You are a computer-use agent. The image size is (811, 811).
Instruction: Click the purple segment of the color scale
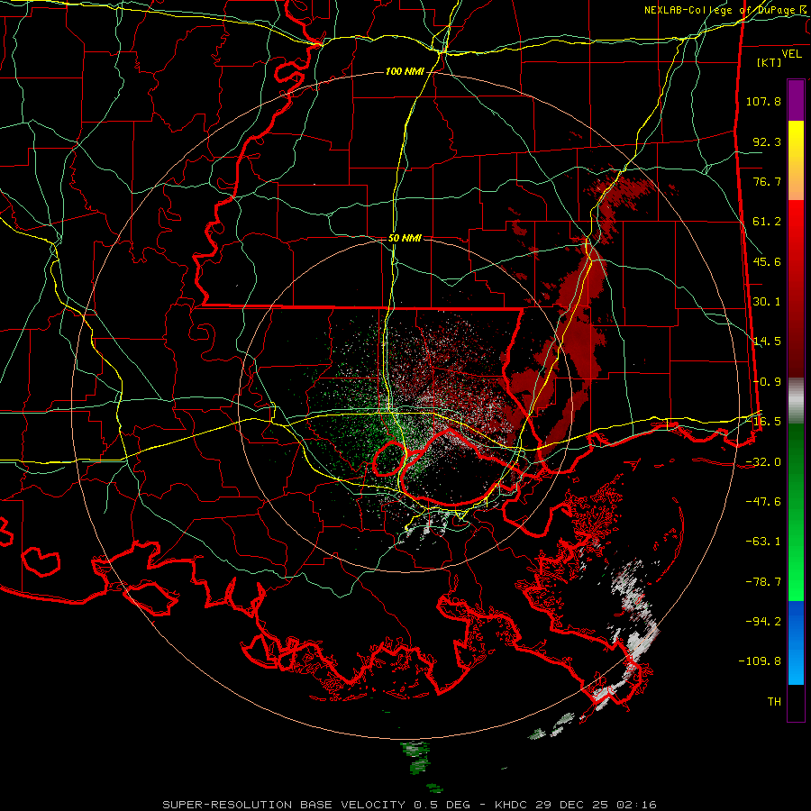(796, 101)
